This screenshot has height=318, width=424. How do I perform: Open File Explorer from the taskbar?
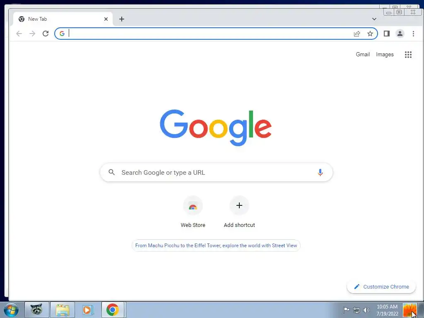(x=62, y=310)
